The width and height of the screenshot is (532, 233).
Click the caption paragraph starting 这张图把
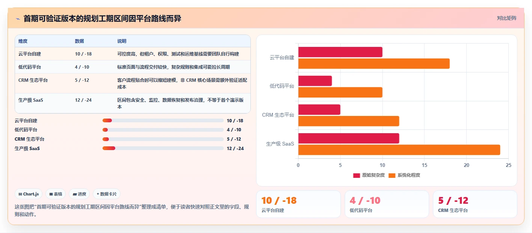point(131,211)
